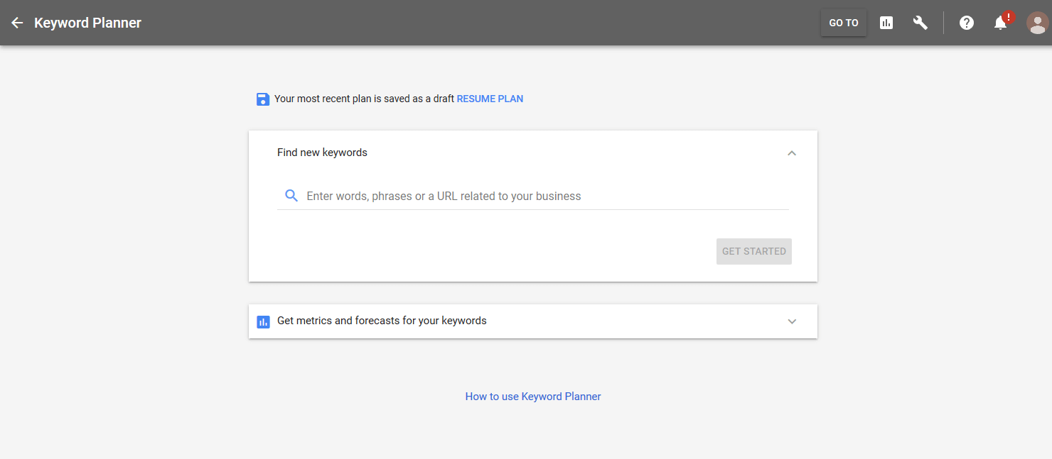Open How to use Keyword Planner guide
Image resolution: width=1052 pixels, height=459 pixels.
click(532, 396)
